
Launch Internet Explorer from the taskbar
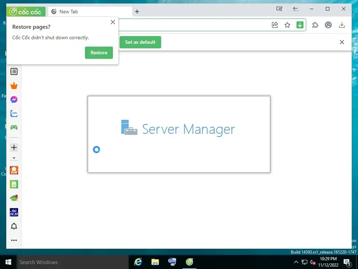138,262
